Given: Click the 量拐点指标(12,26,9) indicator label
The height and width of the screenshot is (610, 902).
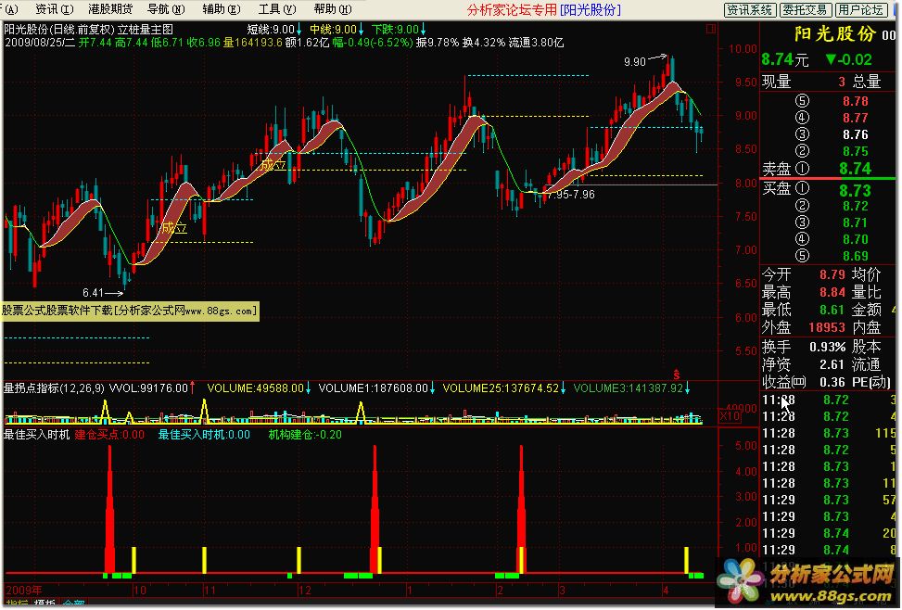Looking at the screenshot, I should pos(54,388).
